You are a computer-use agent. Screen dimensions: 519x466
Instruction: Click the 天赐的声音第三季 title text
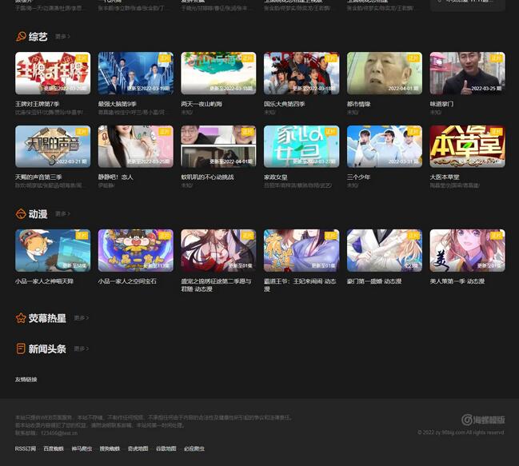pos(38,177)
